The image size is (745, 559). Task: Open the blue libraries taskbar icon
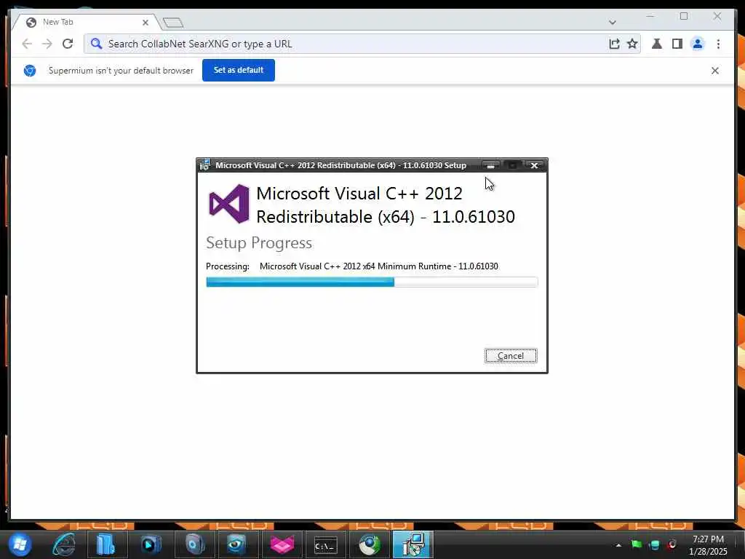click(x=106, y=544)
